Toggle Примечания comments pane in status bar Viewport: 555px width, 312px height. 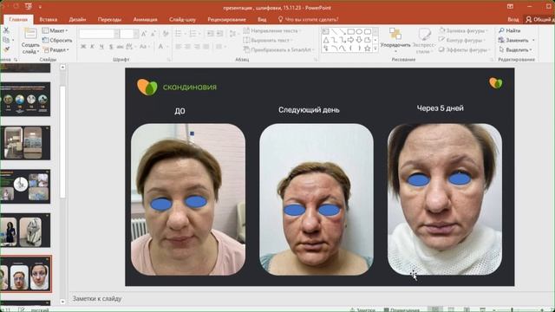pyautogui.click(x=402, y=310)
